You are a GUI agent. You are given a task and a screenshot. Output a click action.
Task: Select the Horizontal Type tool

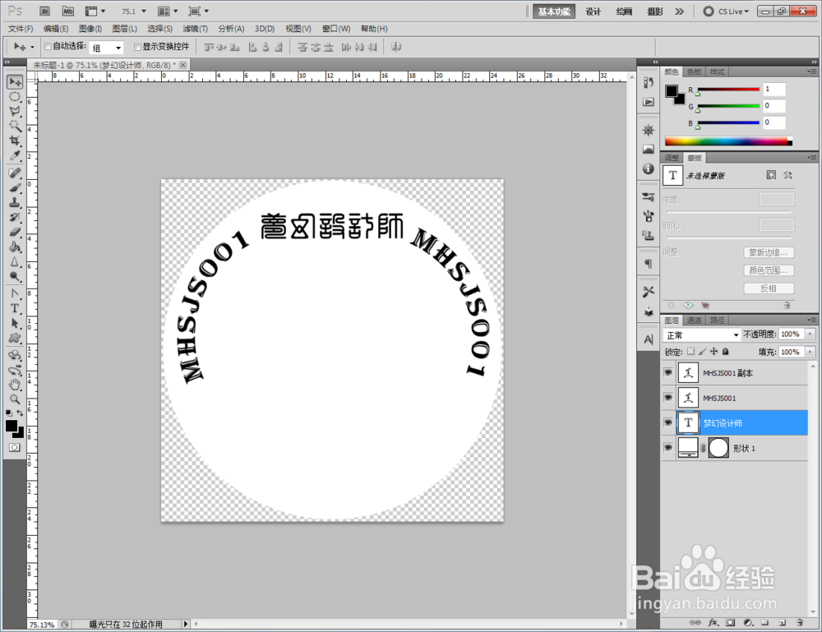[x=15, y=308]
